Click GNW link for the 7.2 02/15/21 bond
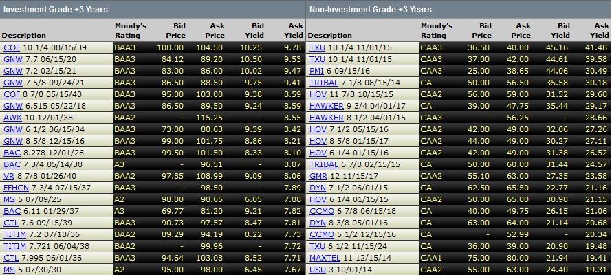612x275 pixels. 12,71
